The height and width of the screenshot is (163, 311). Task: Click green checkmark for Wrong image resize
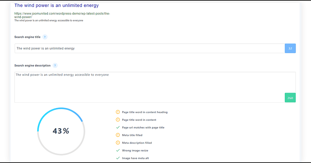tap(118, 150)
